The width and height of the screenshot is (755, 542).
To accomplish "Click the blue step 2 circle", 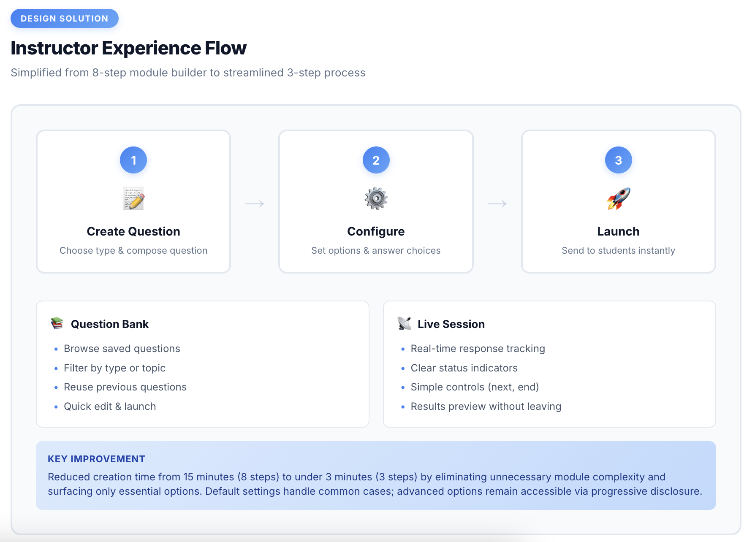I will [x=376, y=160].
